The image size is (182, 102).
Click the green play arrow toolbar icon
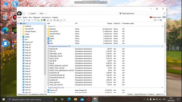click(x=42, y=20)
